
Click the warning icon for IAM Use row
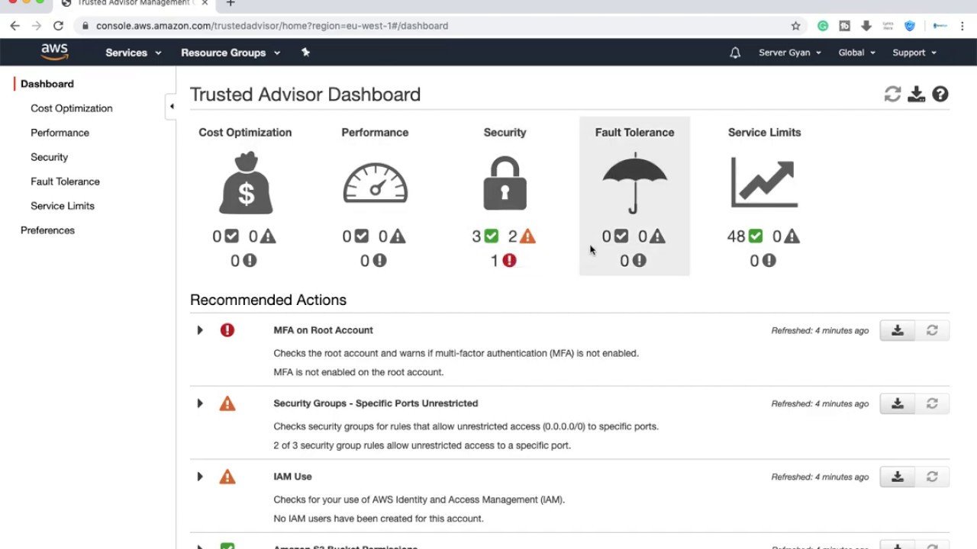coord(227,477)
